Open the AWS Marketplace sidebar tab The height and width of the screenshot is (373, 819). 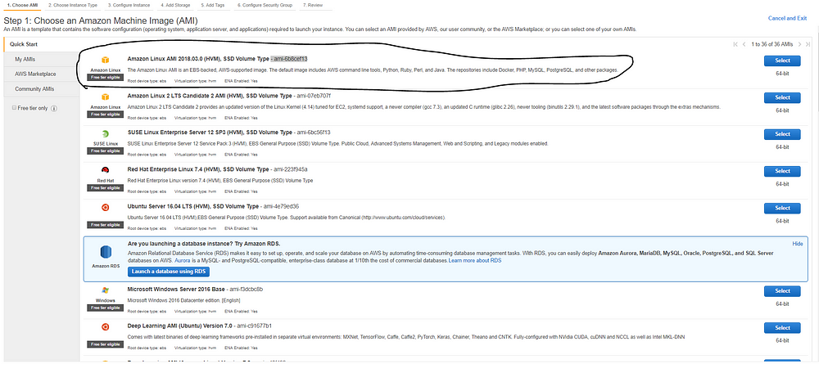pos(42,74)
